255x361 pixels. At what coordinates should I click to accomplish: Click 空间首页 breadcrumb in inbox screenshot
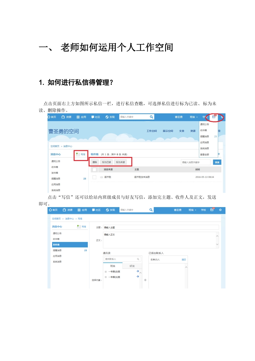[x=55, y=146]
